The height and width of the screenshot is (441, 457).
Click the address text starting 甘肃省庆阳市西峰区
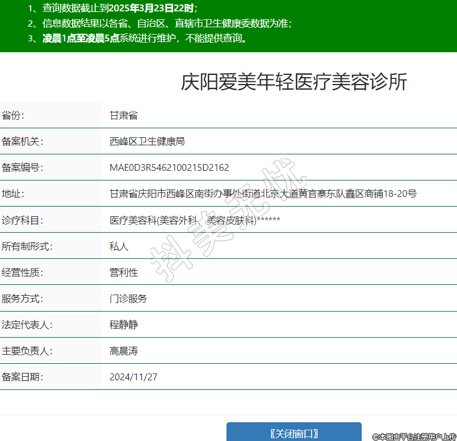point(263,194)
